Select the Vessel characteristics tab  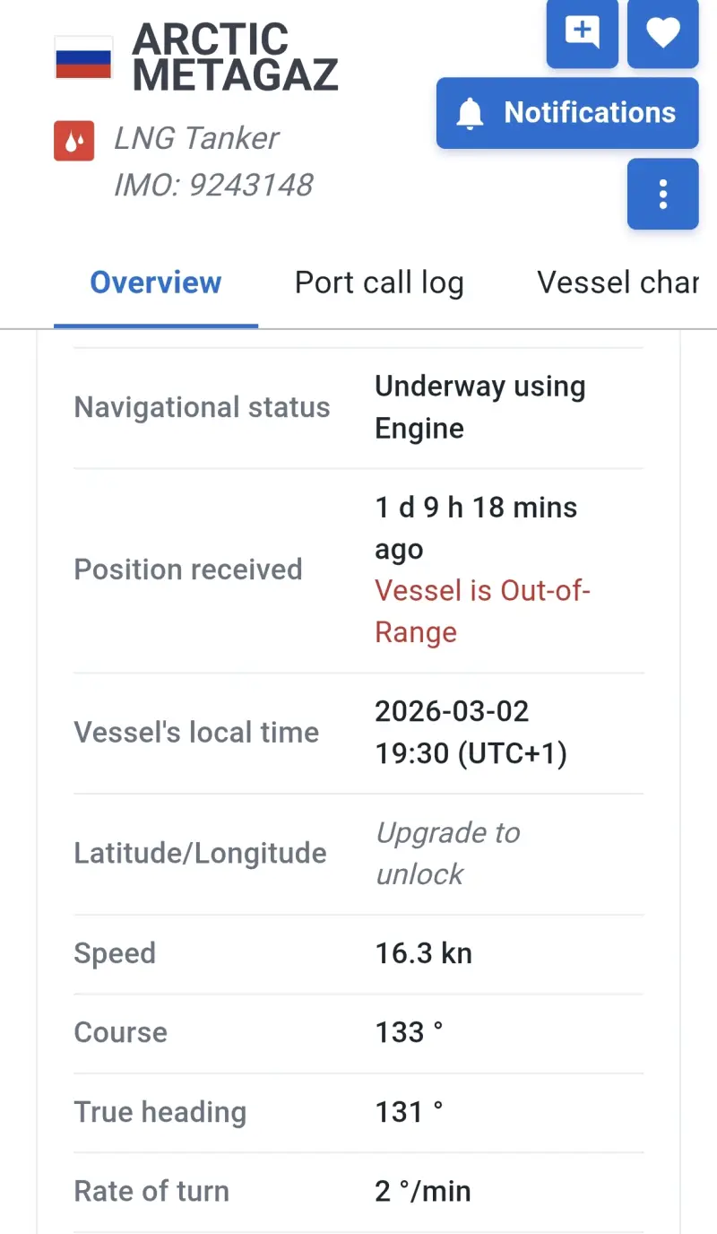[x=617, y=282]
